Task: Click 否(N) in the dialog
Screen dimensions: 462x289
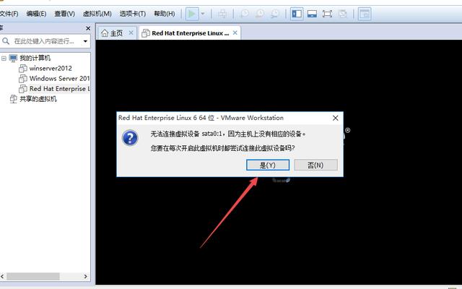Action: coord(315,165)
